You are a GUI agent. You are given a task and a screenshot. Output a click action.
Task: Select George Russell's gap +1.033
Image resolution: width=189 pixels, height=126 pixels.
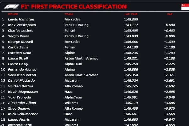pyautogui.click(x=169, y=42)
